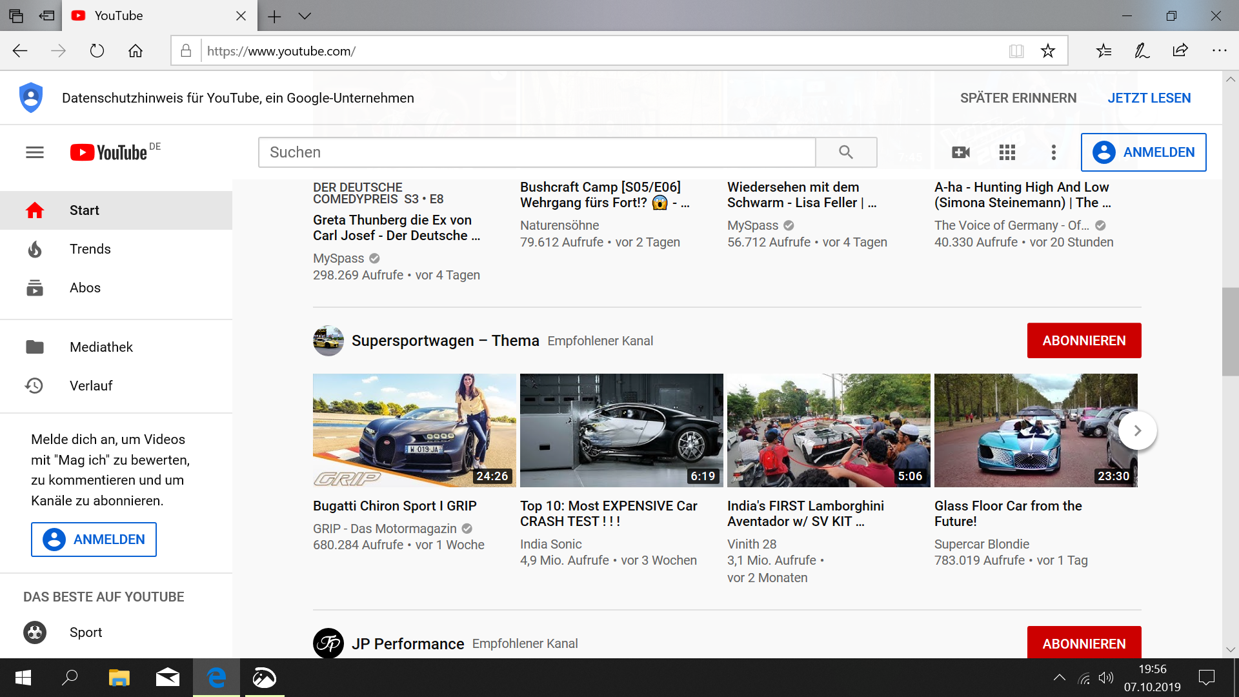Click the search magnifier button
Screen dimensions: 1239x697
tap(845, 152)
